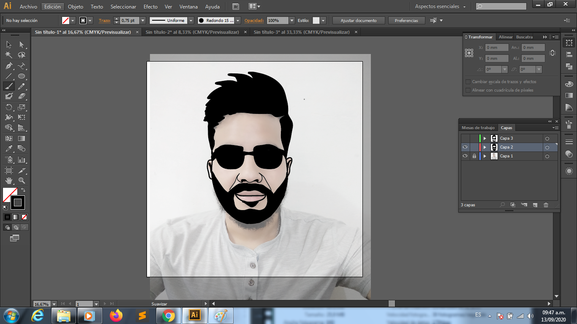This screenshot has height=324, width=577.
Task: Click the Opacidad link label
Action: (254, 20)
